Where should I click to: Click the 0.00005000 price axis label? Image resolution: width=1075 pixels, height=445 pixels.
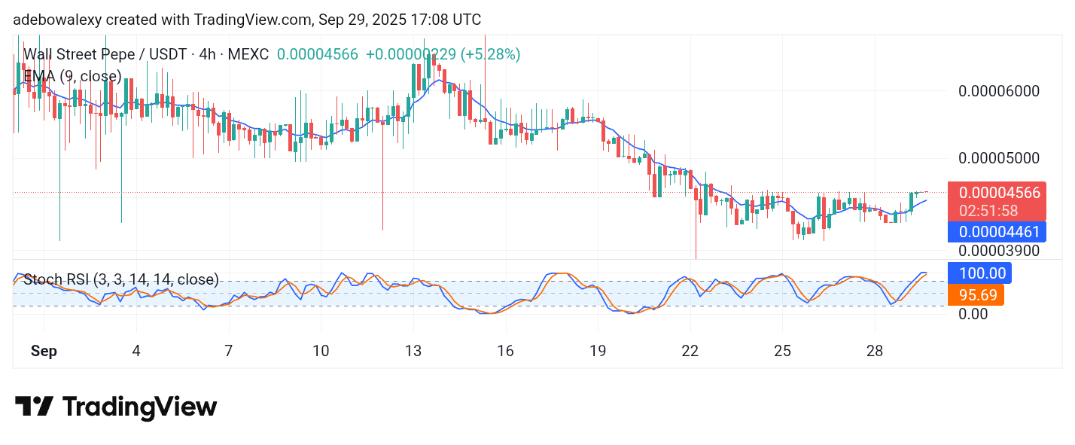point(998,158)
